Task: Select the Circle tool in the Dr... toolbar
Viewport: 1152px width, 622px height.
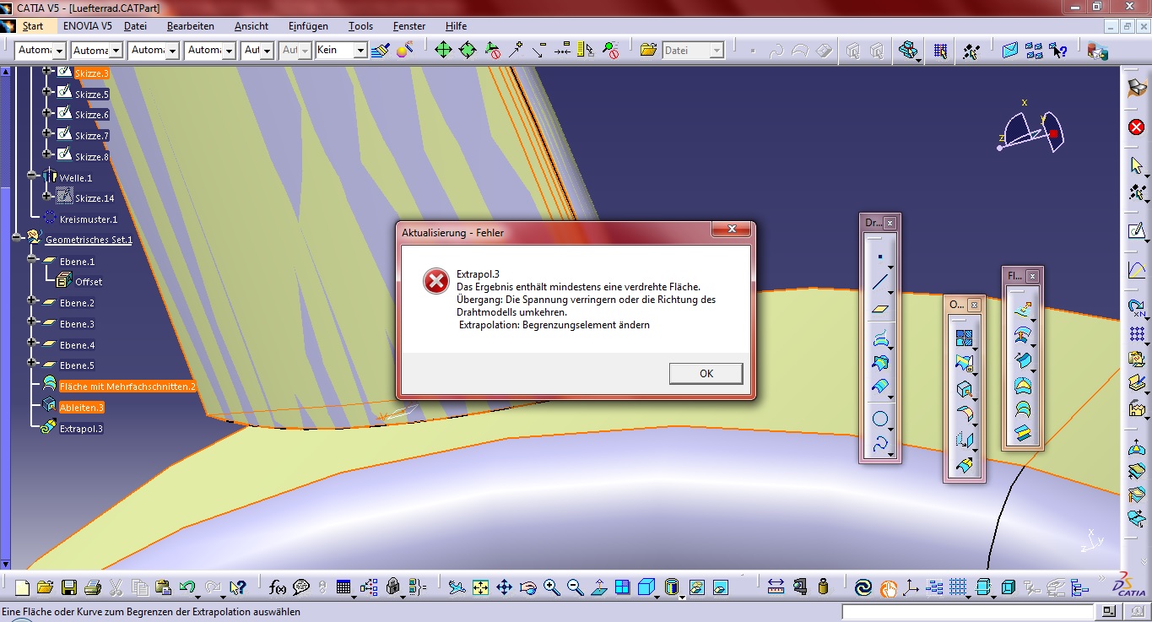Action: click(880, 418)
